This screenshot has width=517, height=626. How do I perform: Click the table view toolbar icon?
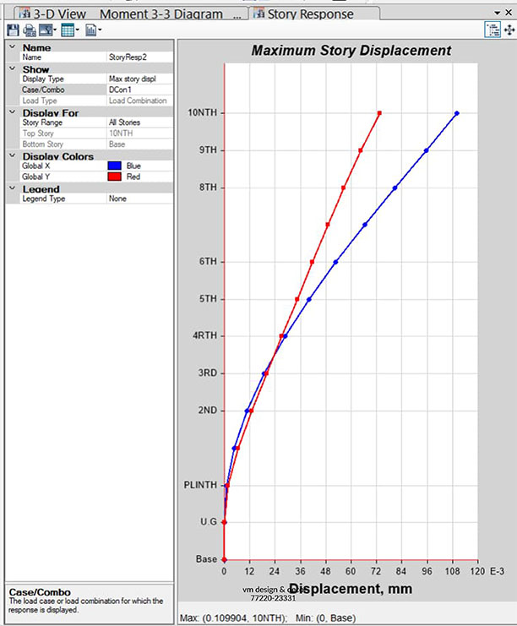(67, 30)
